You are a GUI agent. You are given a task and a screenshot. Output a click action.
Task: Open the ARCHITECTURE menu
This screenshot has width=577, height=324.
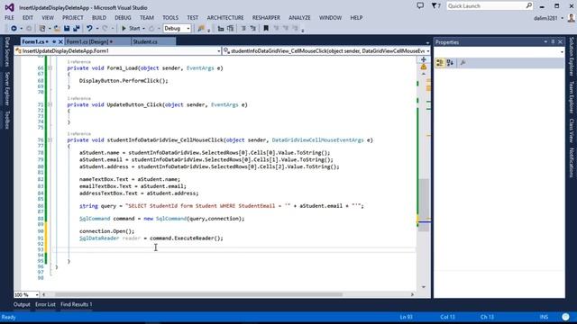tap(225, 18)
